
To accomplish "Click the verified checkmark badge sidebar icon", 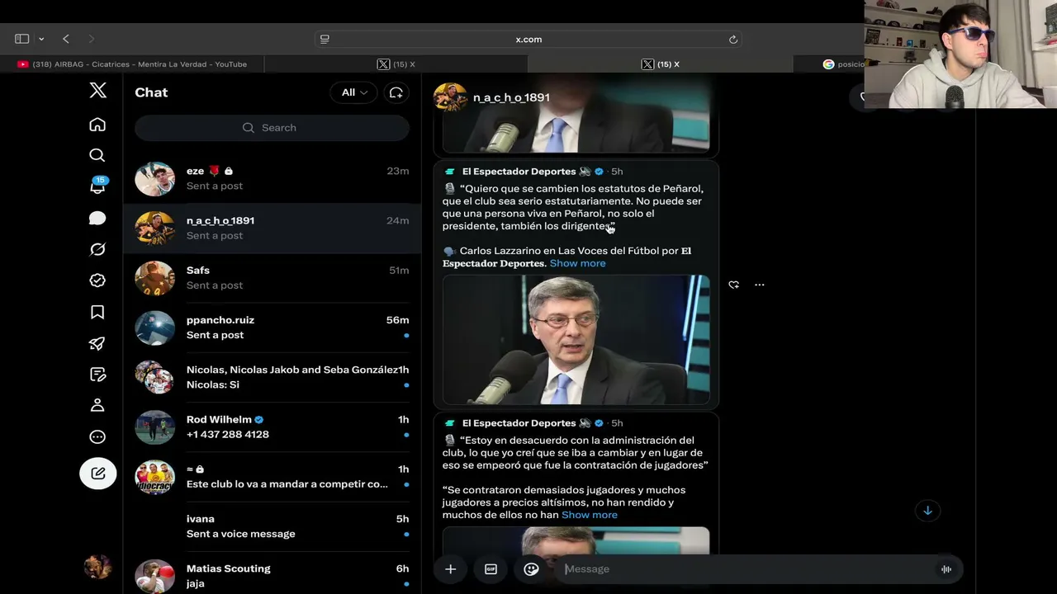I will click(97, 280).
